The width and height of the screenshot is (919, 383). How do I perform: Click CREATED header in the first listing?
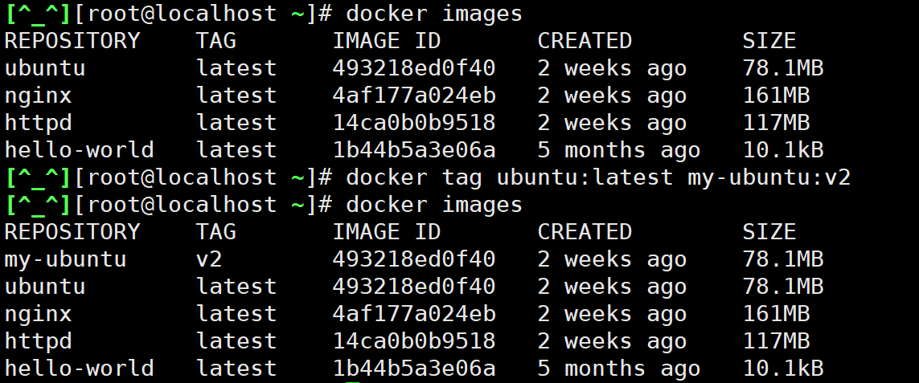(585, 41)
